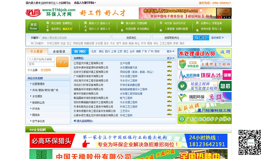This screenshot has height=159, width=261.
Task: Switch to 个人登录 tab
Action: point(37,51)
